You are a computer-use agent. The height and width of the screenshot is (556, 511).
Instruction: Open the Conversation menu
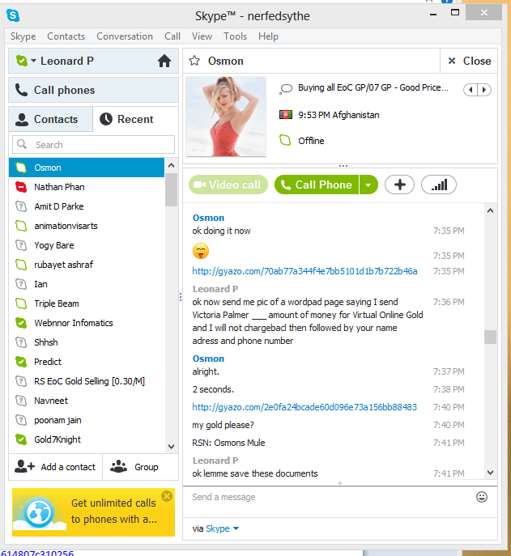pos(125,36)
